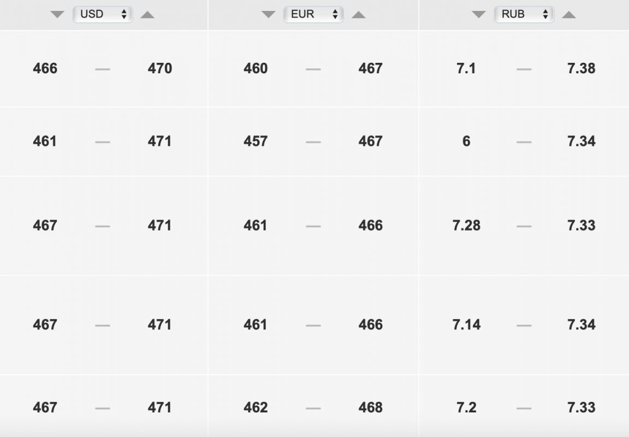Click the RUB buy rate 7.28
The height and width of the screenshot is (437, 629).
pyautogui.click(x=466, y=226)
